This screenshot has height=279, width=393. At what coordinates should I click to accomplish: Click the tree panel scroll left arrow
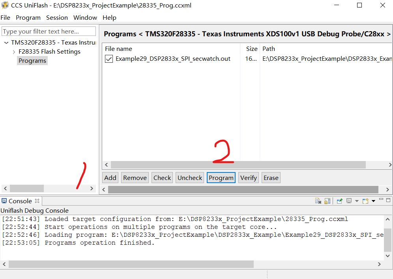coord(6,188)
